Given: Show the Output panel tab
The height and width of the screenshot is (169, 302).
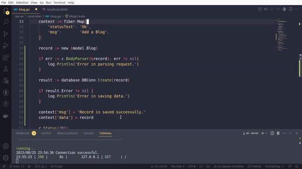Looking at the screenshot, I should point(46,133).
